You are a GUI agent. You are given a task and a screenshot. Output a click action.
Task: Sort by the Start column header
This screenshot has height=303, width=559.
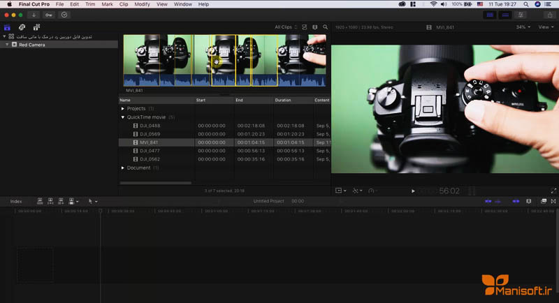click(215, 100)
